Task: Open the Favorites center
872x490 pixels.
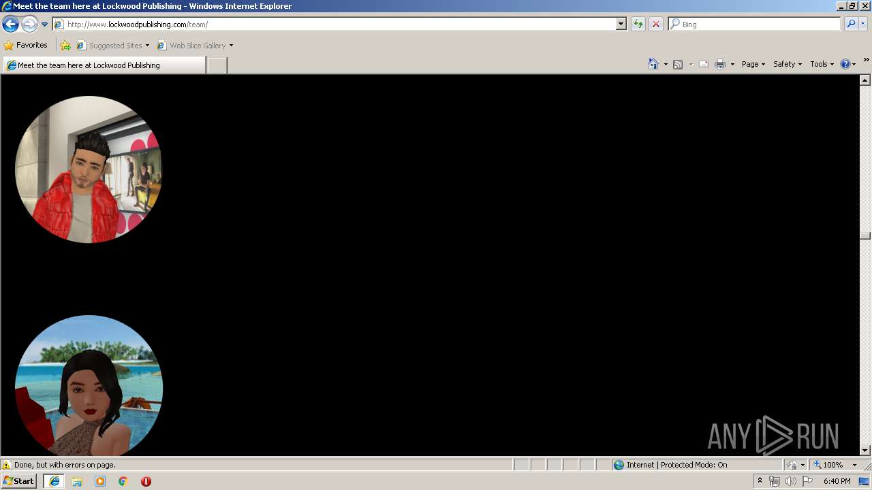Action: (x=26, y=46)
